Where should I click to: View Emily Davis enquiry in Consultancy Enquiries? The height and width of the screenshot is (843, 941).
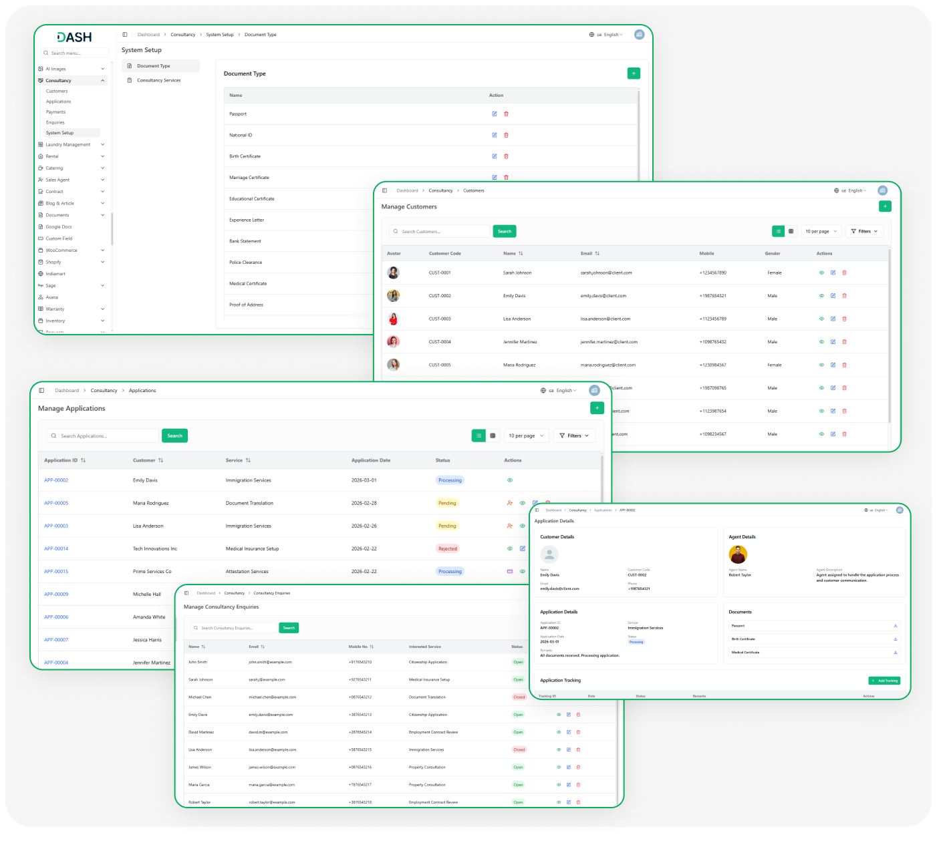(x=559, y=715)
